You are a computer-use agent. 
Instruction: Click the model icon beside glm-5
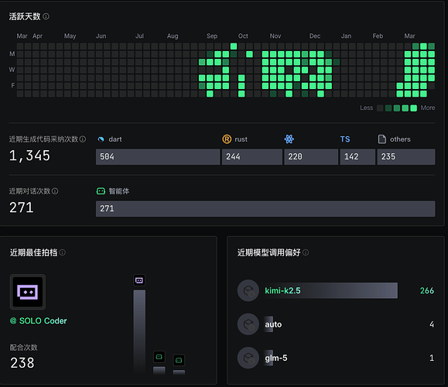[248, 358]
